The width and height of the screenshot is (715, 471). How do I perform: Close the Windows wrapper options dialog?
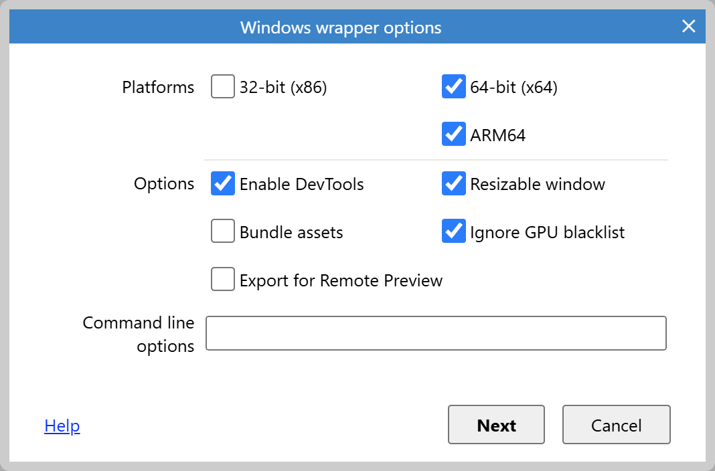click(x=688, y=26)
